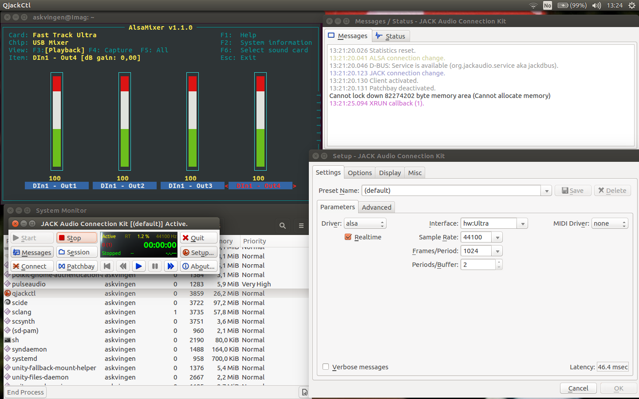The image size is (639, 399).
Task: Stop the JACK server
Action: 77,238
